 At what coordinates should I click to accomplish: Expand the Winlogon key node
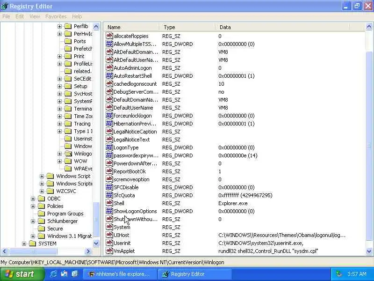(60, 154)
